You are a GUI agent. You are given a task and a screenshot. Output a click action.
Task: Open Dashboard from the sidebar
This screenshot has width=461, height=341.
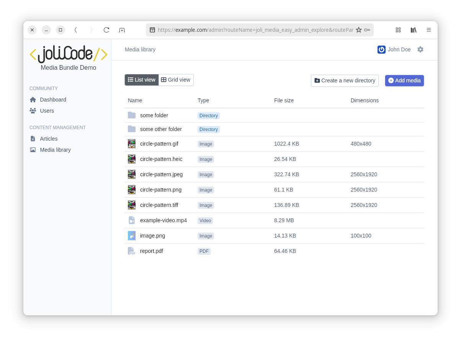(x=53, y=100)
